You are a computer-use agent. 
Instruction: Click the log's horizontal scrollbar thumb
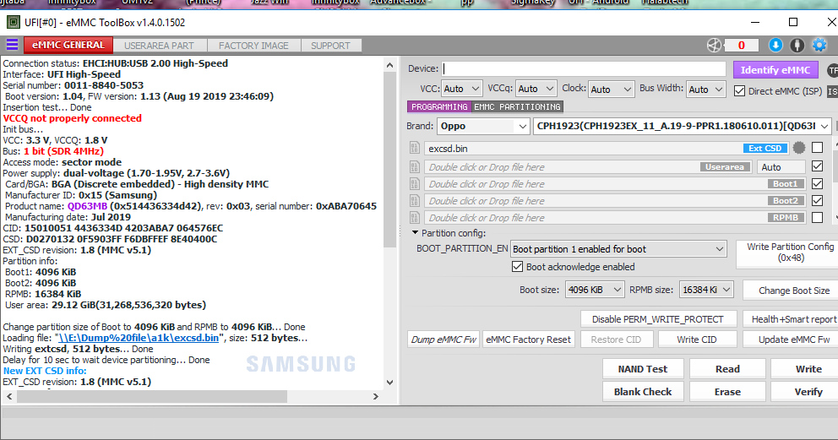tap(152, 397)
